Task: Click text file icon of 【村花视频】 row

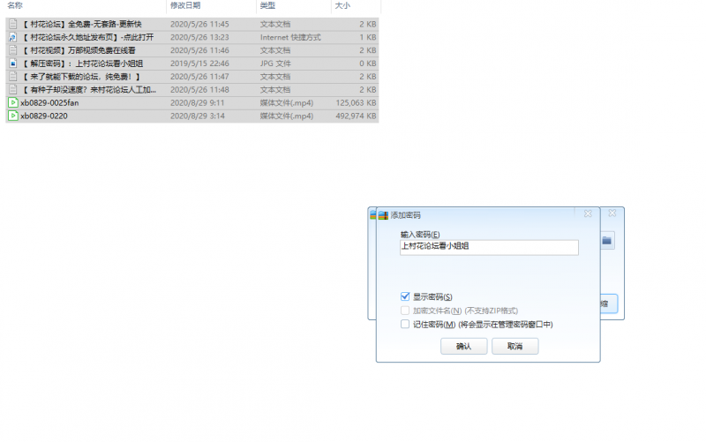Action: [x=13, y=50]
